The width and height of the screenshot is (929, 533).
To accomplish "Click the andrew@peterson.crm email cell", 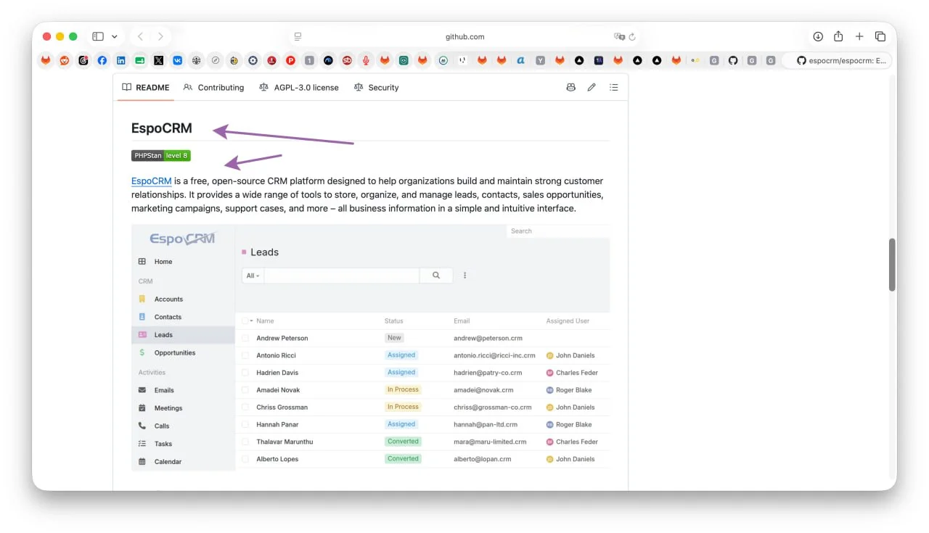I will click(488, 338).
